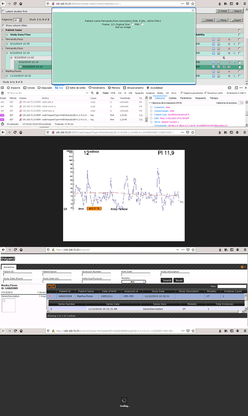Check Original Size option in preview

pos(132,24)
